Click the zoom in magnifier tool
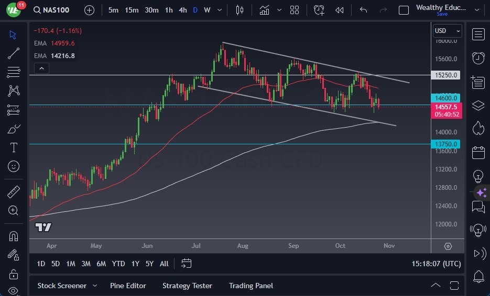This screenshot has width=490, height=296. click(14, 210)
